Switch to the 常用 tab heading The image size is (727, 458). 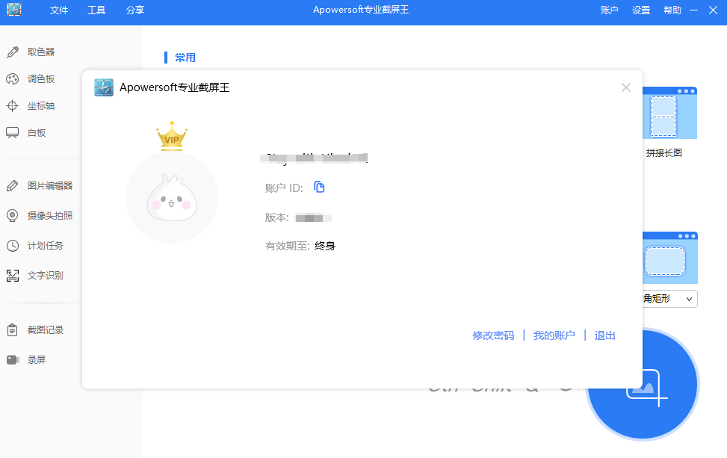(x=185, y=58)
